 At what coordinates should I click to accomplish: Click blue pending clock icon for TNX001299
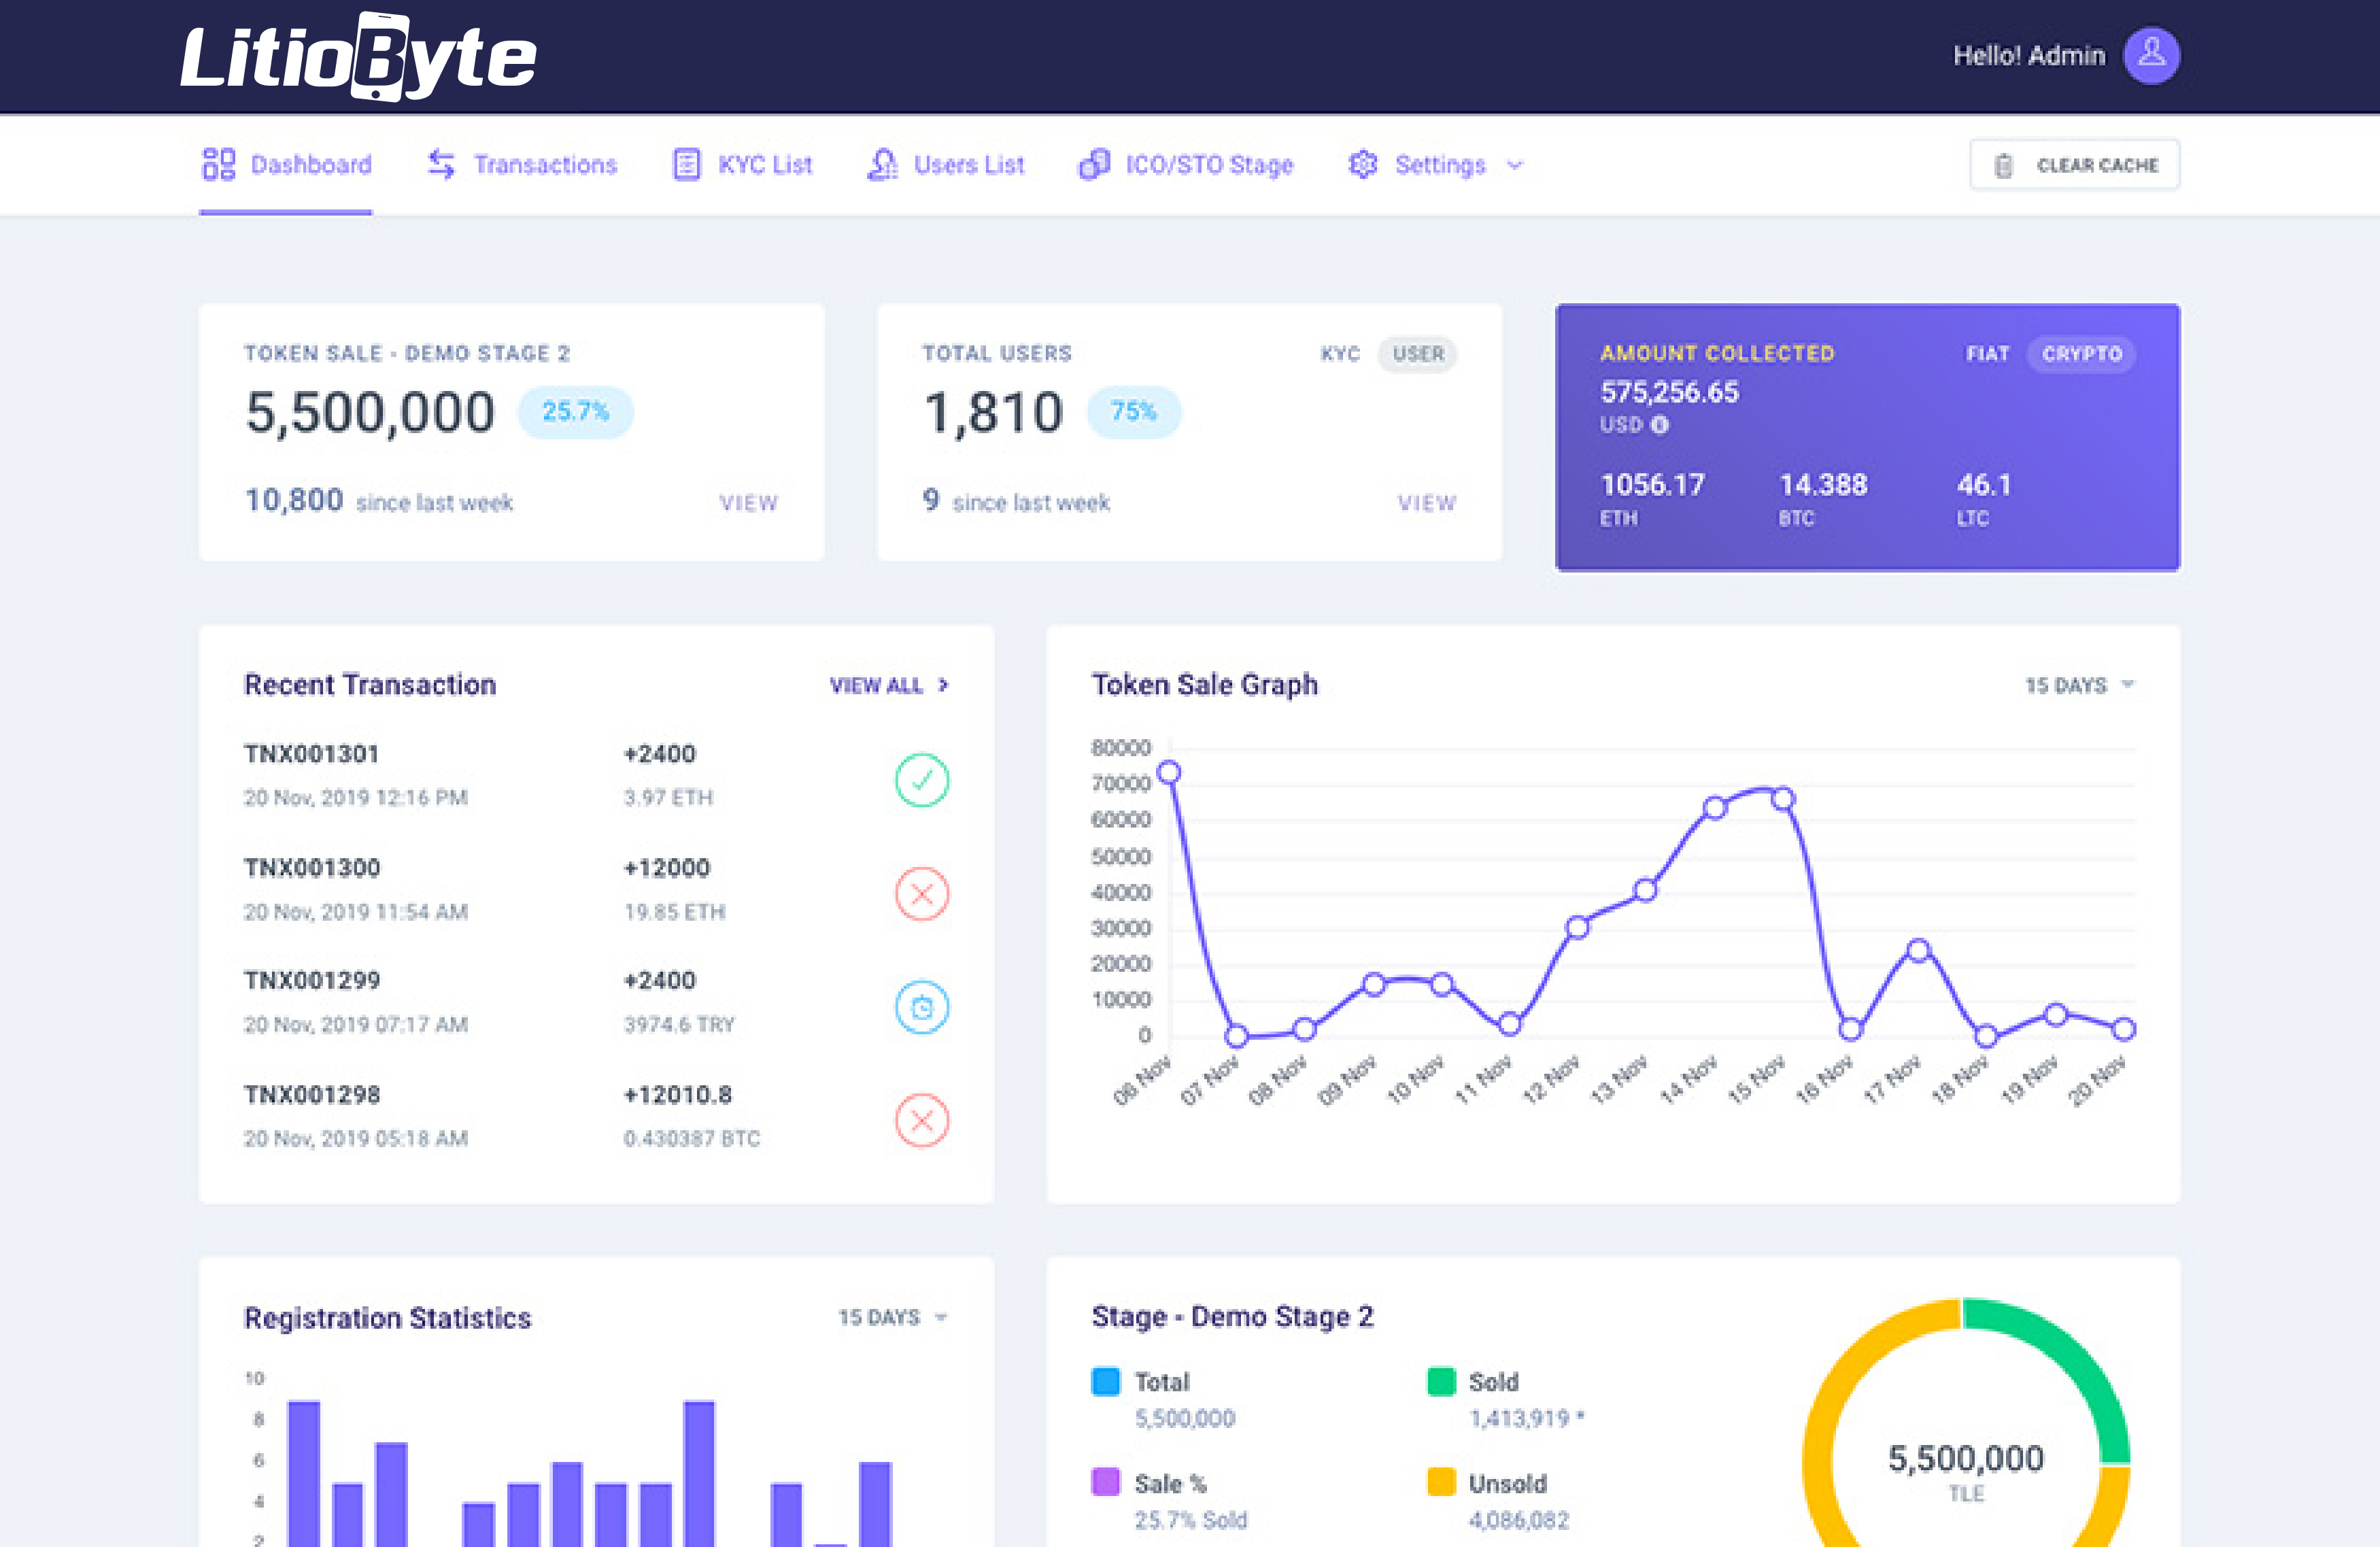click(x=921, y=1007)
